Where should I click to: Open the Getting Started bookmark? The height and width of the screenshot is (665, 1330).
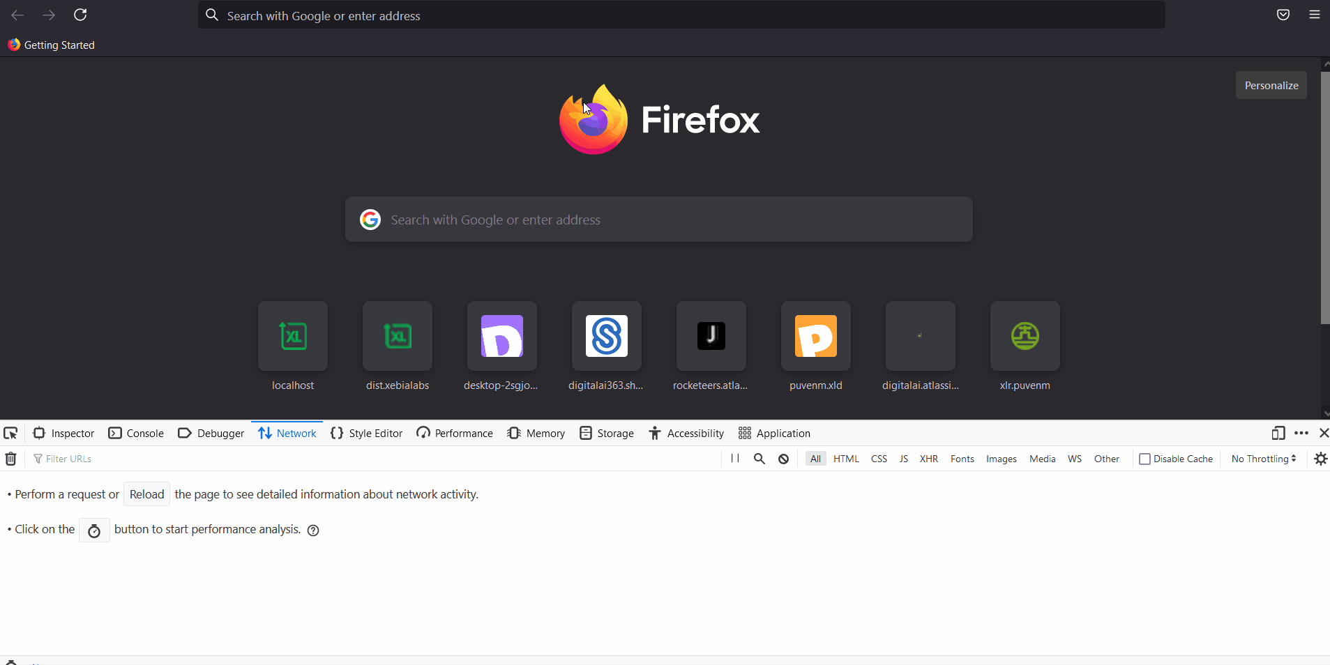point(51,45)
